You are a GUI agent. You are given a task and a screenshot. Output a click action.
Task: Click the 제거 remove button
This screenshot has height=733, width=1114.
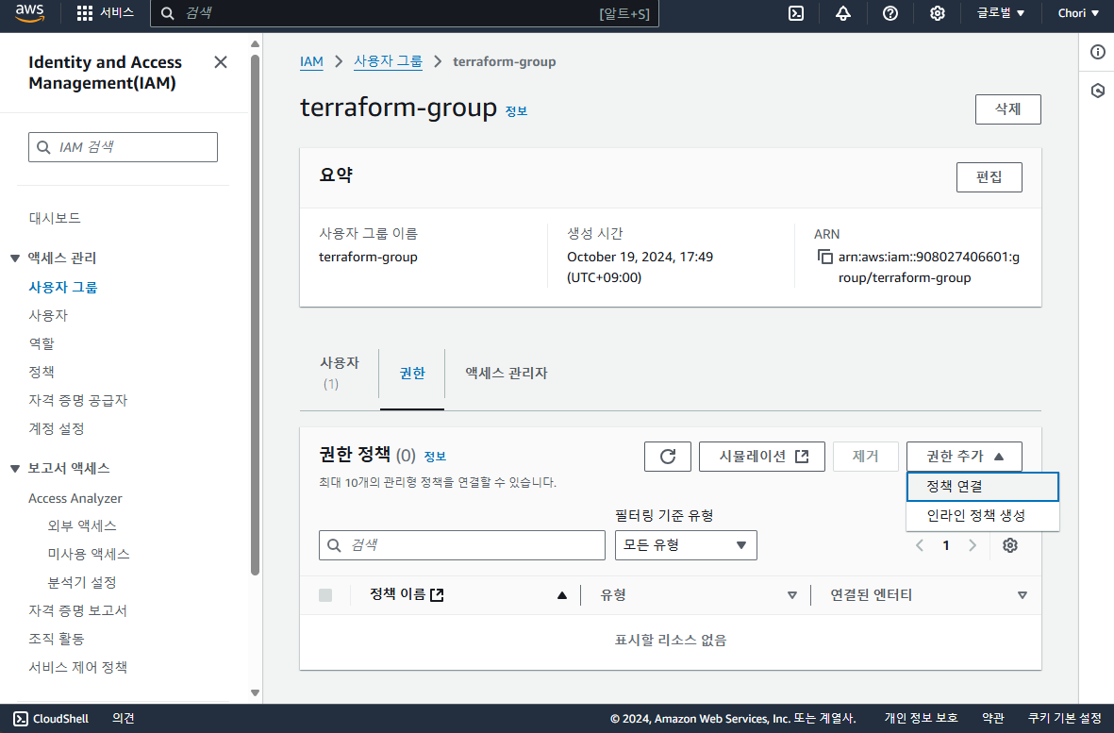click(865, 457)
